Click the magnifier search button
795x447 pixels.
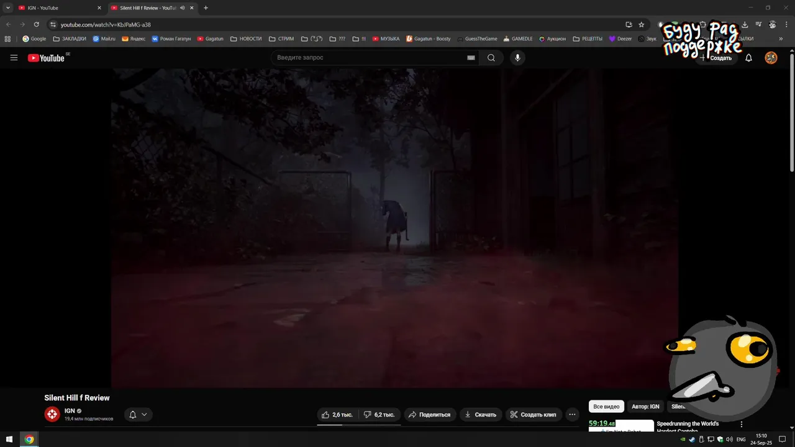491,58
